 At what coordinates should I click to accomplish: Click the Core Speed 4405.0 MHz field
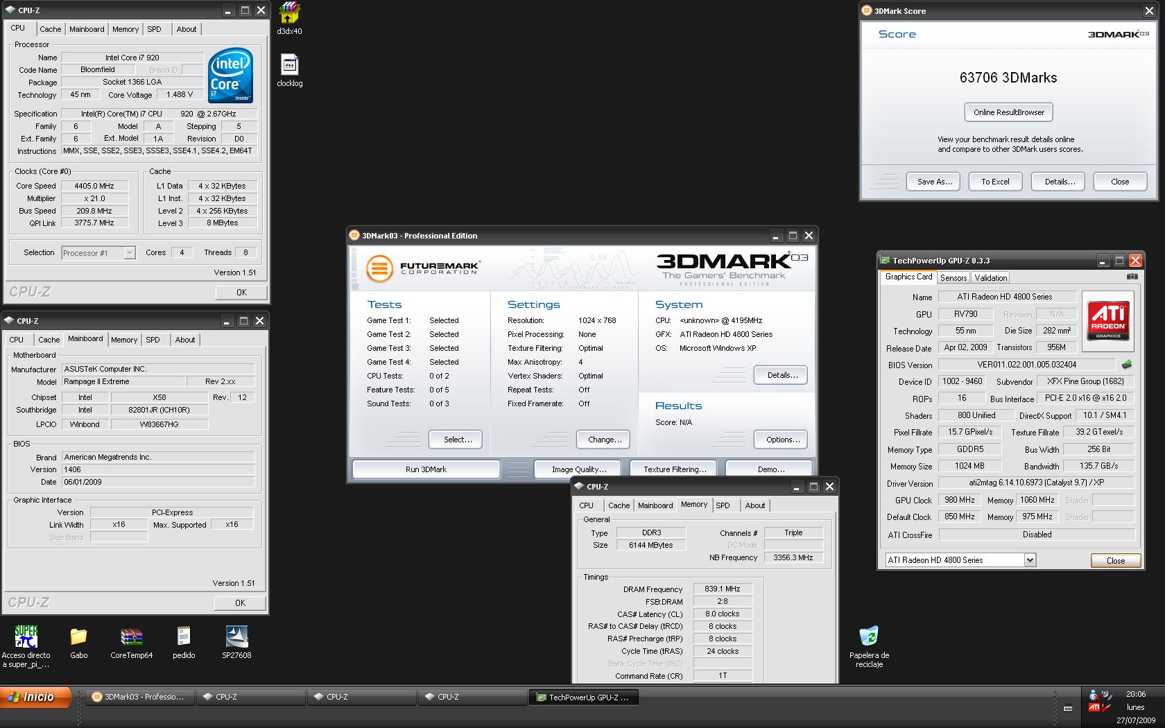[95, 186]
